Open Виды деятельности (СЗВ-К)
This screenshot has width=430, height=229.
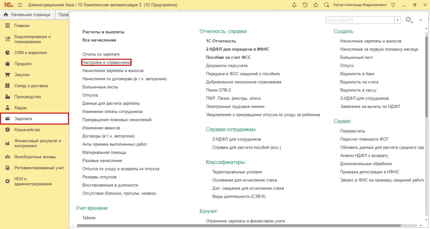pyautogui.click(x=239, y=197)
